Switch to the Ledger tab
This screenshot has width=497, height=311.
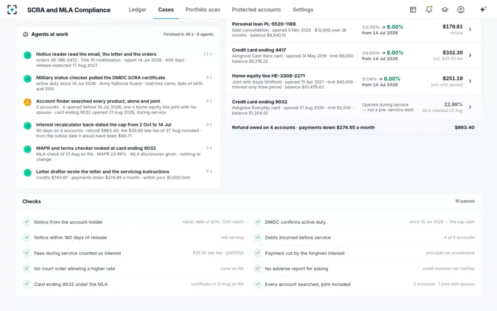click(138, 10)
